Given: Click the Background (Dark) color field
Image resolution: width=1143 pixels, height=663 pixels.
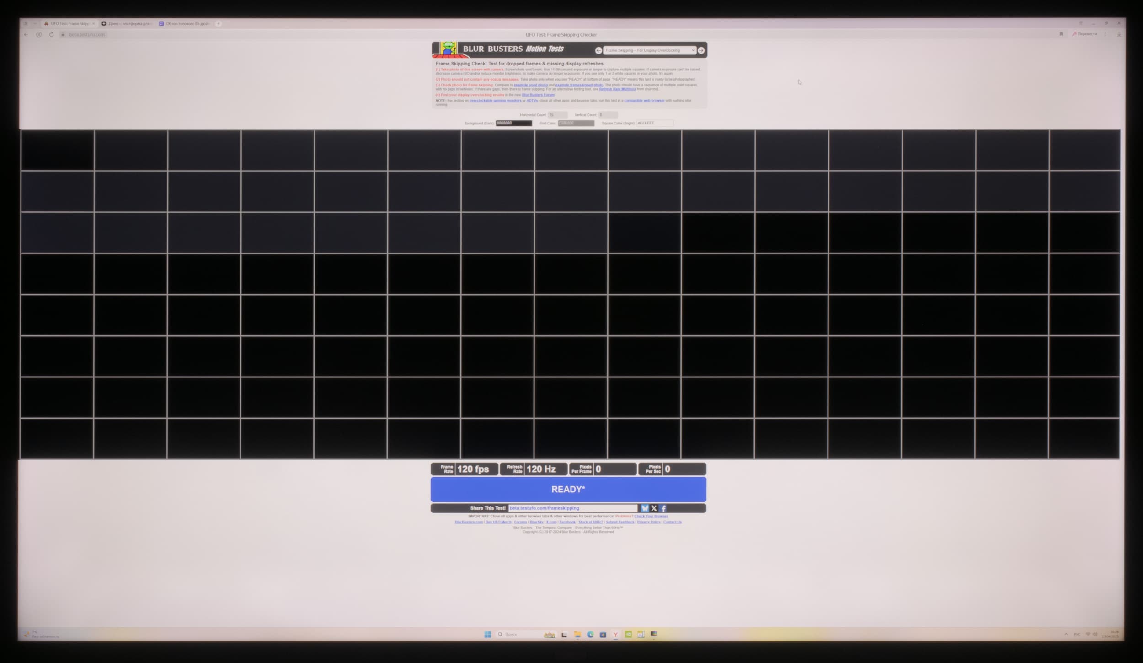Looking at the screenshot, I should pyautogui.click(x=514, y=123).
